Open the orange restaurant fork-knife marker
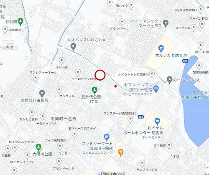209x175 pixels. (x=121, y=152)
